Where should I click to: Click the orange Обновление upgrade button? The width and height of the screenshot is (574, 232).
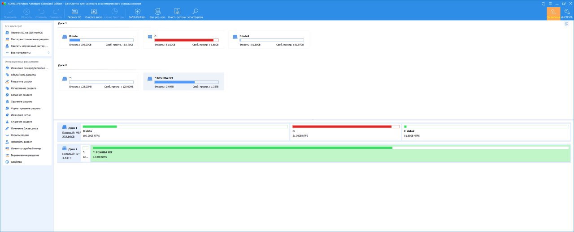coord(553,13)
